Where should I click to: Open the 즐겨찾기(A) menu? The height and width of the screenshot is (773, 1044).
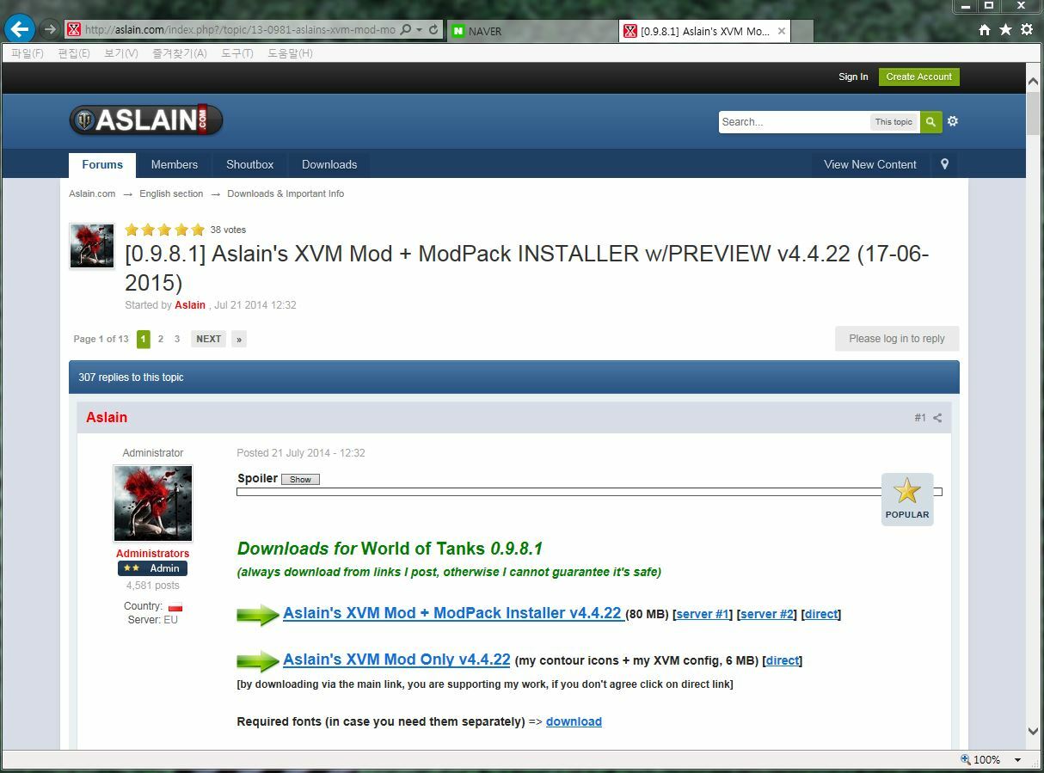pos(180,53)
